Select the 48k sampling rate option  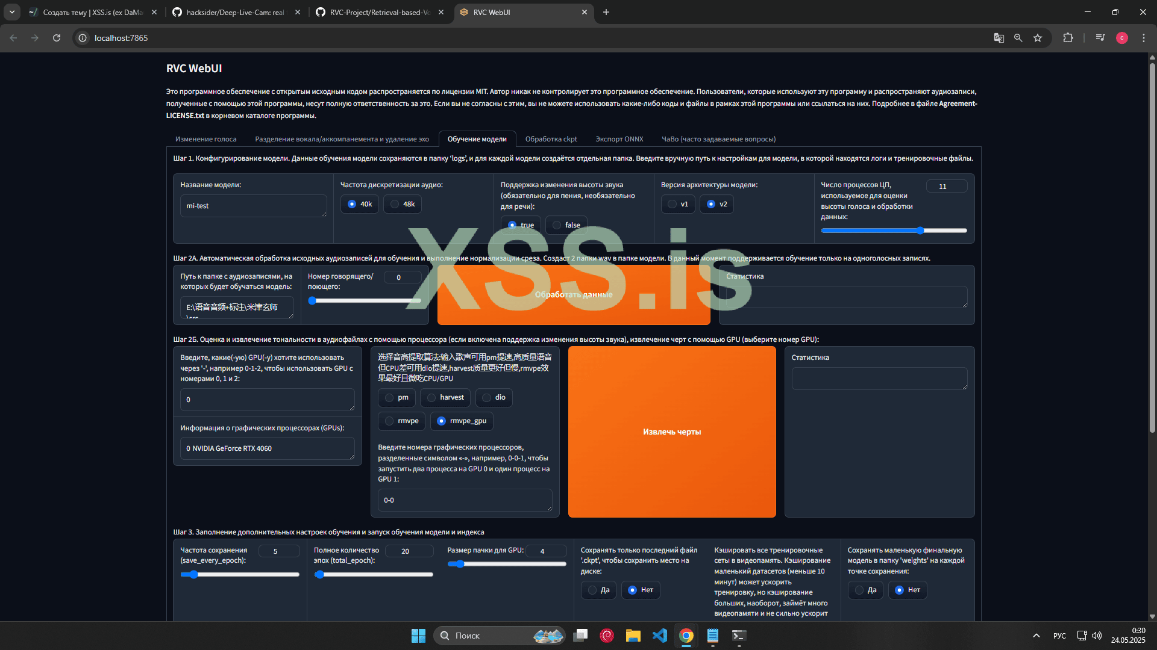click(x=395, y=205)
